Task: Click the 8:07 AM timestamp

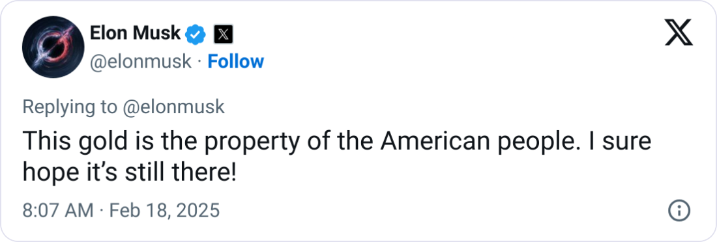Action: coord(57,211)
